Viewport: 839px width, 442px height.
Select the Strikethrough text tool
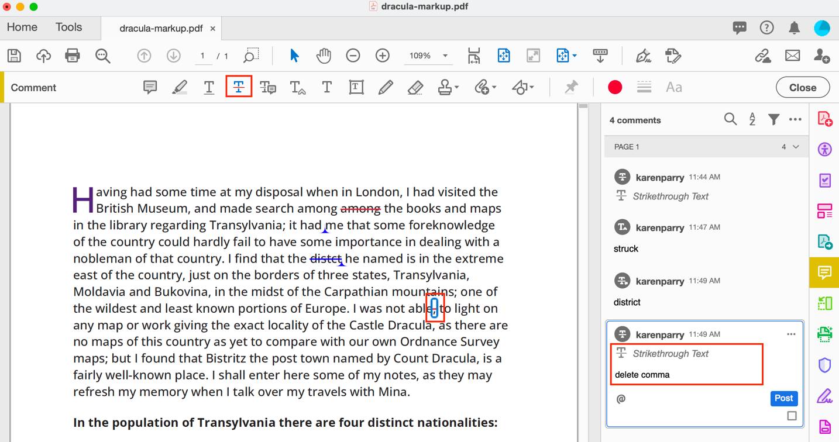(239, 87)
